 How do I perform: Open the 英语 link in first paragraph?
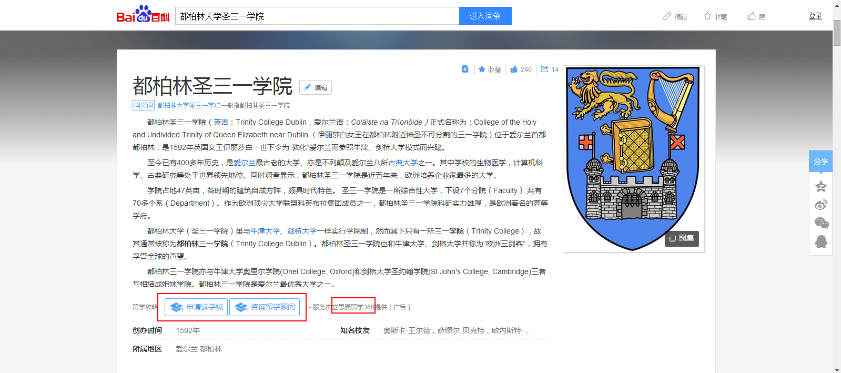tap(221, 122)
